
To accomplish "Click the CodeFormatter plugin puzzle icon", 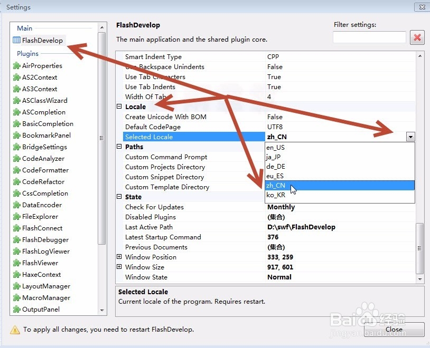I will pos(17,170).
